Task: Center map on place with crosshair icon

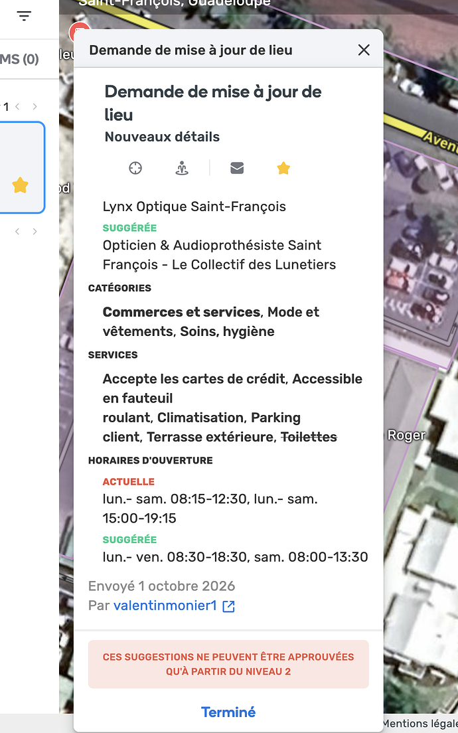Action: pyautogui.click(x=135, y=168)
